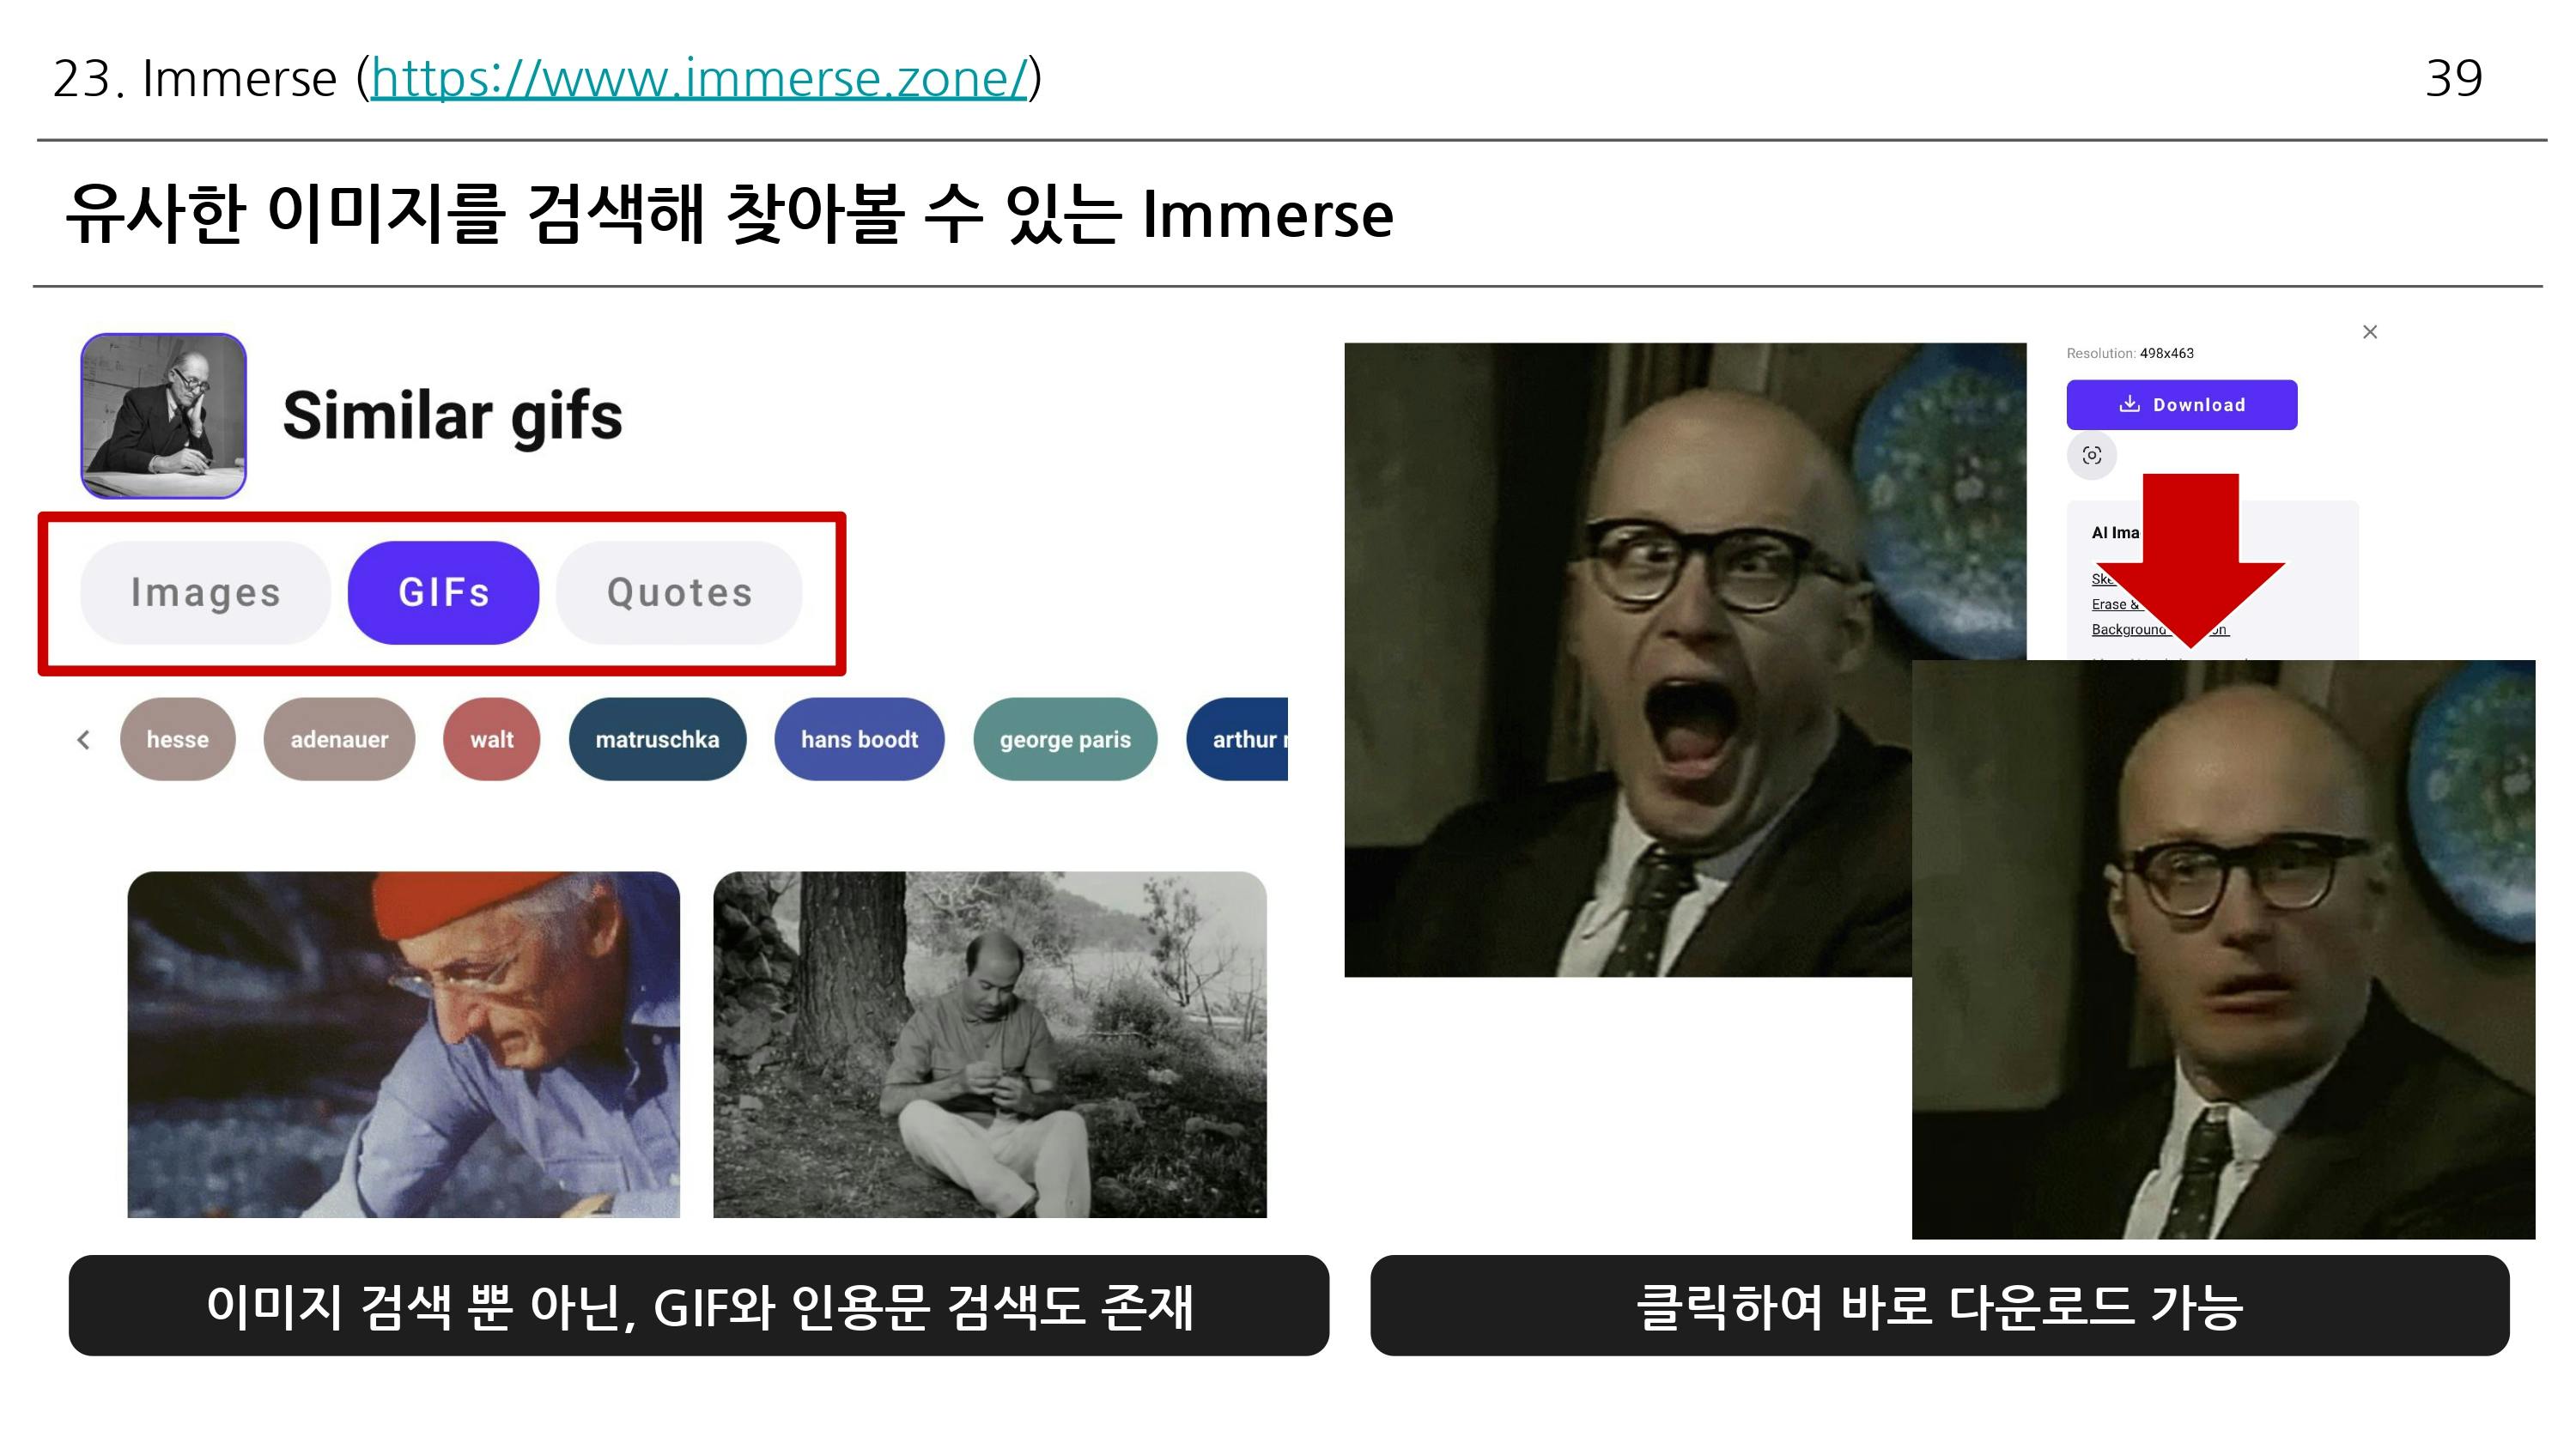The height and width of the screenshot is (1449, 2576).
Task: Open the Background link in AI panel
Action: (x=2128, y=629)
